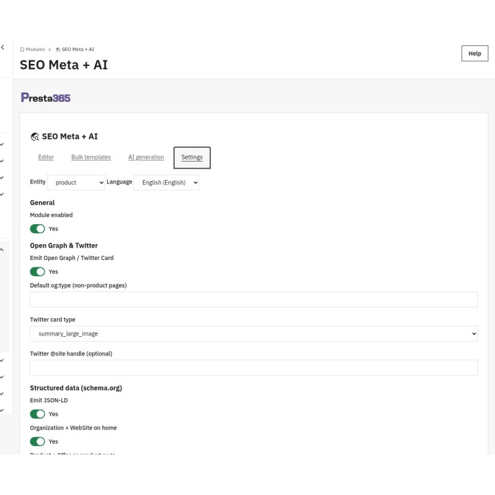Click the SEO Meta + AI breadcrumb icon
The width and height of the screenshot is (495, 495).
(58, 49)
